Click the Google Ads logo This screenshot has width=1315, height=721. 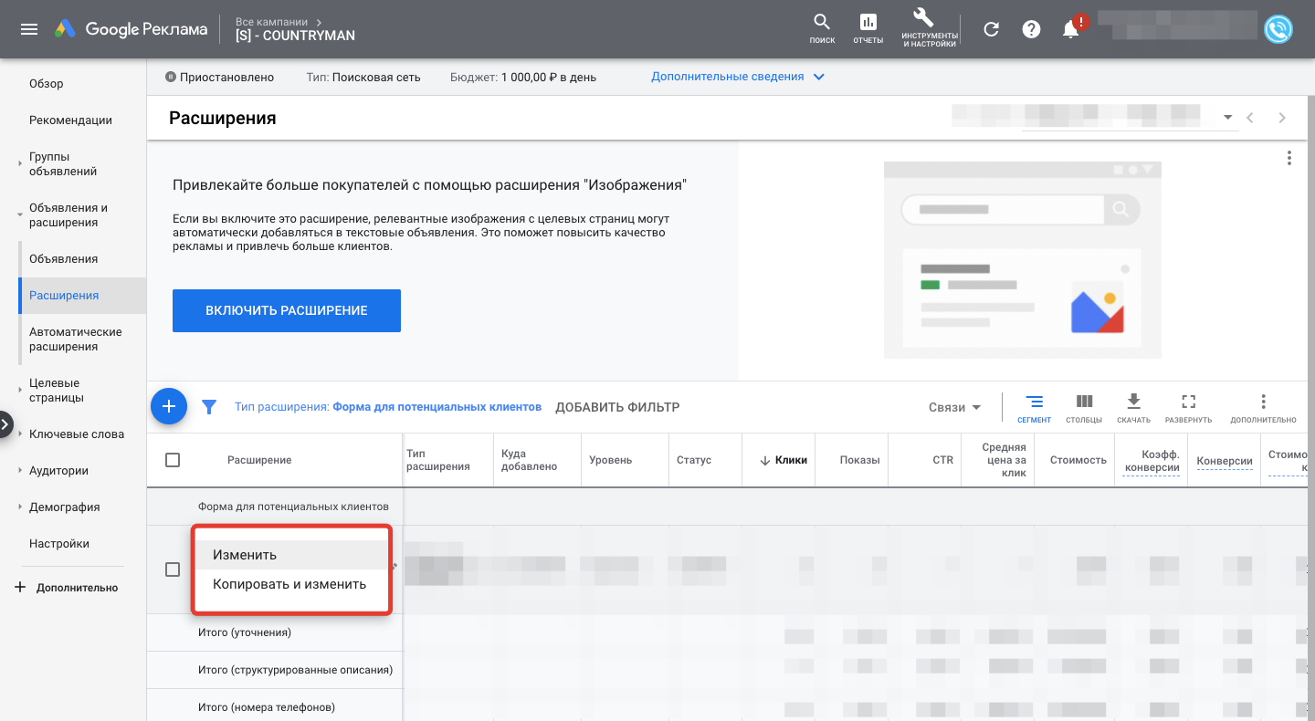131,29
